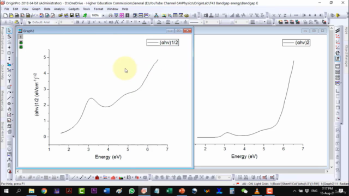349x196 pixels.
Task: Click the upper green lock icon in Graph2
Action: point(21,42)
